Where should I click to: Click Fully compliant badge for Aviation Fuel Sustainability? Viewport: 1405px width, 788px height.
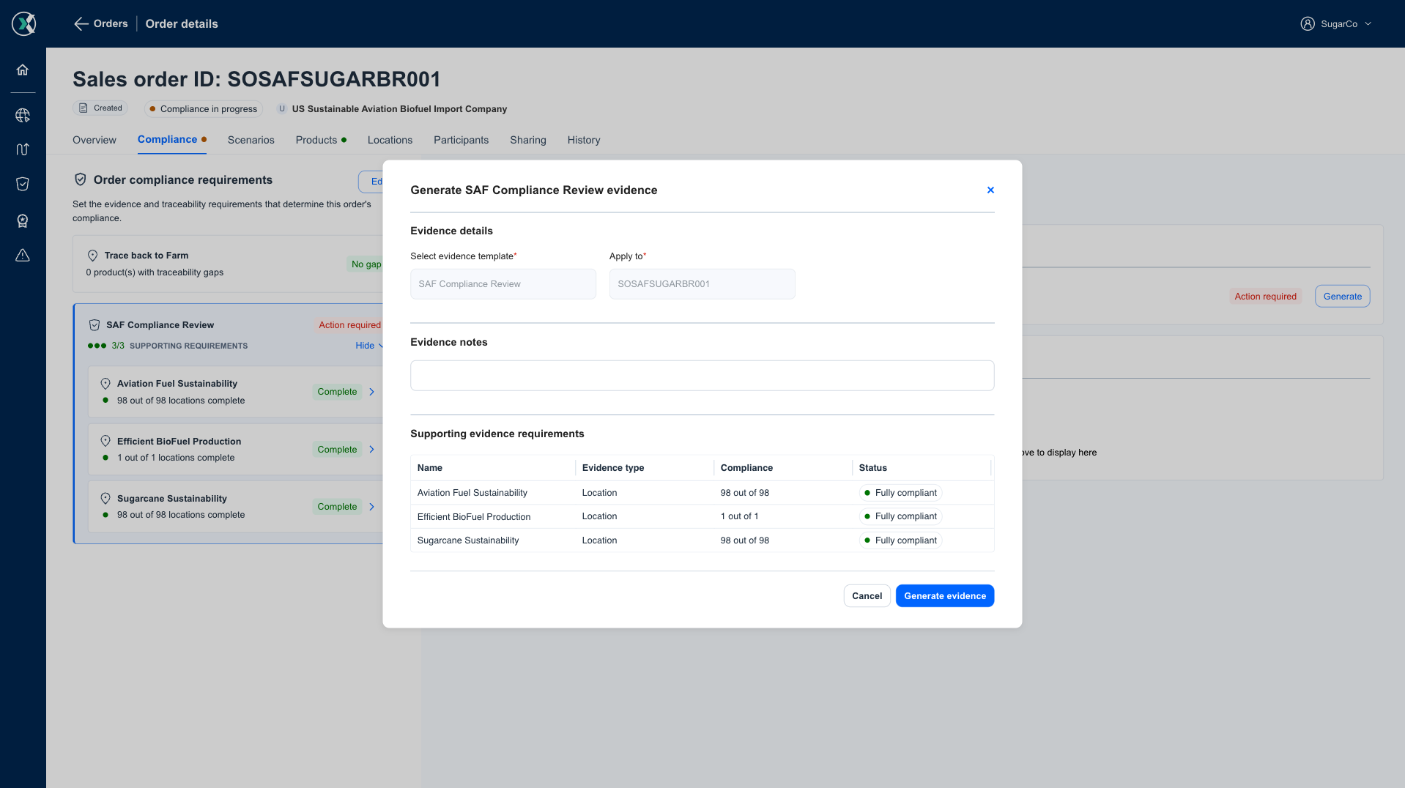[x=900, y=493]
